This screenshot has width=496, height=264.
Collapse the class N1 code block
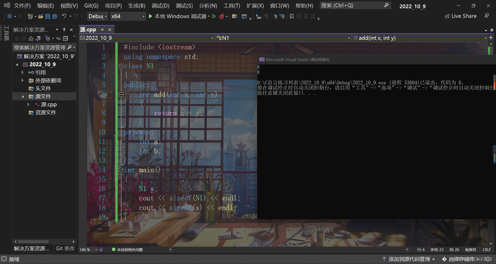pyautogui.click(x=121, y=66)
